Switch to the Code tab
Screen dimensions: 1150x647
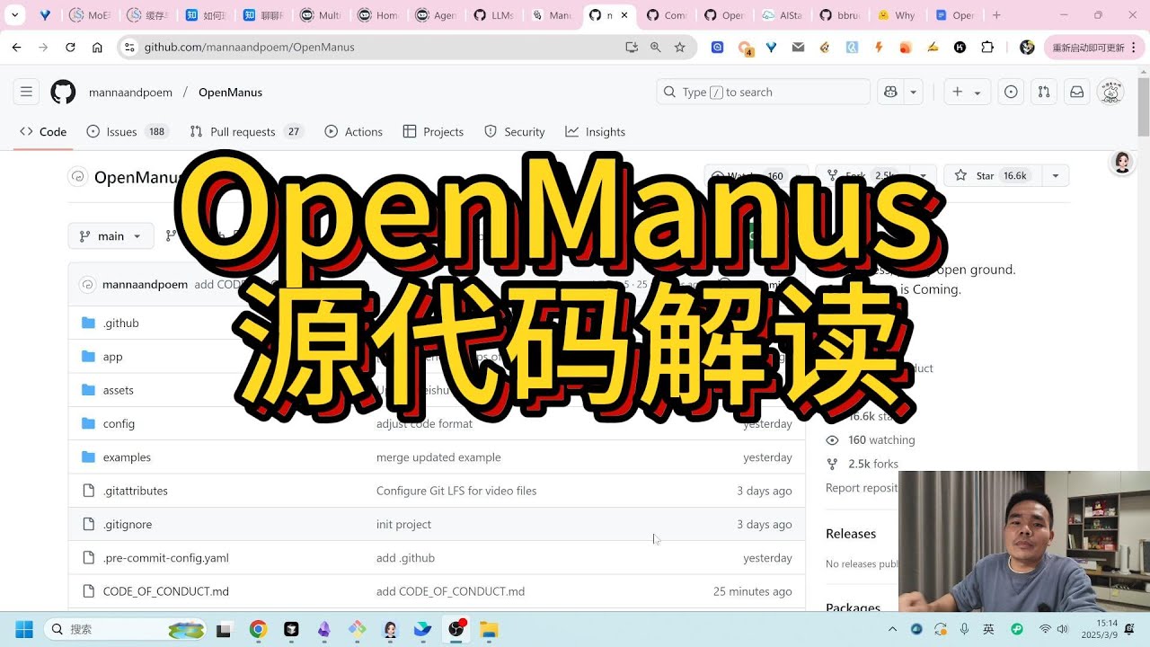pos(43,131)
